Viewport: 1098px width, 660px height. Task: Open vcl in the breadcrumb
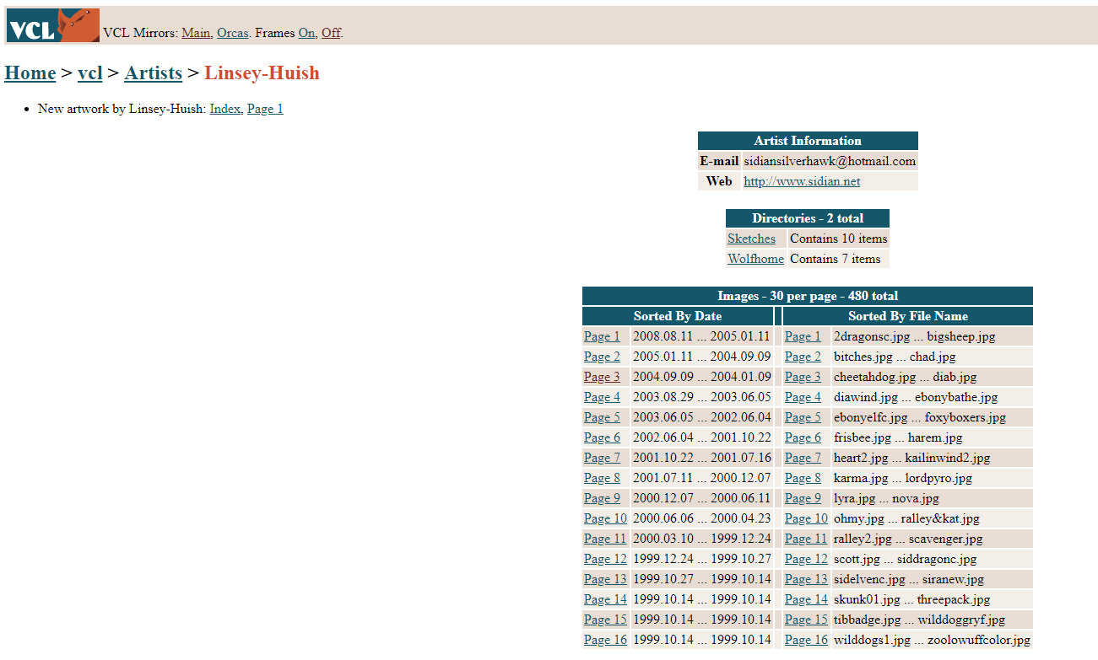pos(89,72)
